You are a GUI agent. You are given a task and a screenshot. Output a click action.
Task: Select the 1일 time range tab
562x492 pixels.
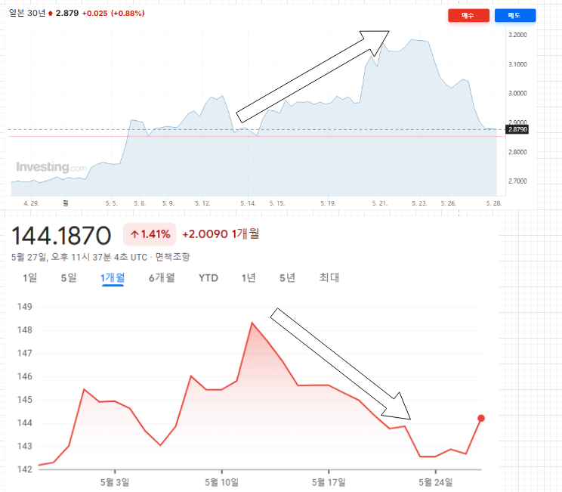pyautogui.click(x=29, y=278)
